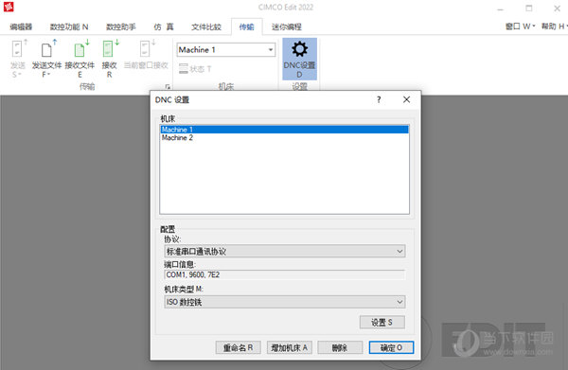The width and height of the screenshot is (568, 370).
Task: Switch to the 仿真 tab
Action: [x=164, y=26]
